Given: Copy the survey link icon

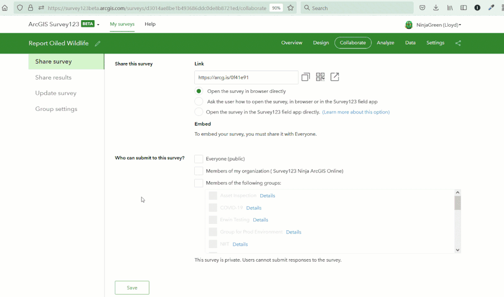Looking at the screenshot, I should tap(305, 77).
